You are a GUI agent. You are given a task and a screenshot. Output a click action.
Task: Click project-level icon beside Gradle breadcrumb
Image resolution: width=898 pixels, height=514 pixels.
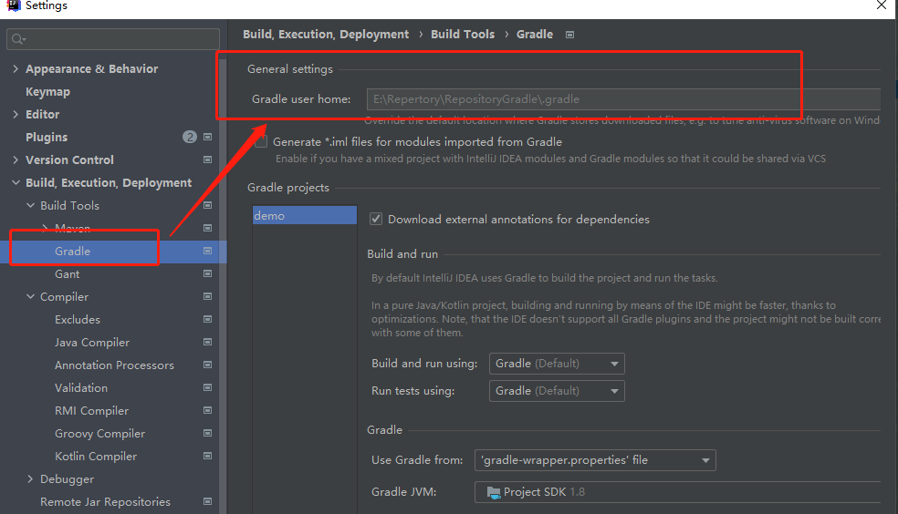pos(569,35)
